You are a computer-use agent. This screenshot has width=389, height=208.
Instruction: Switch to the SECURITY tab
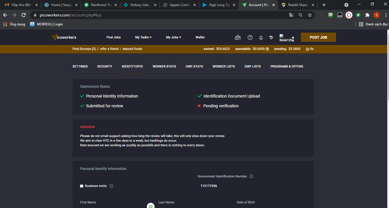coord(105,66)
